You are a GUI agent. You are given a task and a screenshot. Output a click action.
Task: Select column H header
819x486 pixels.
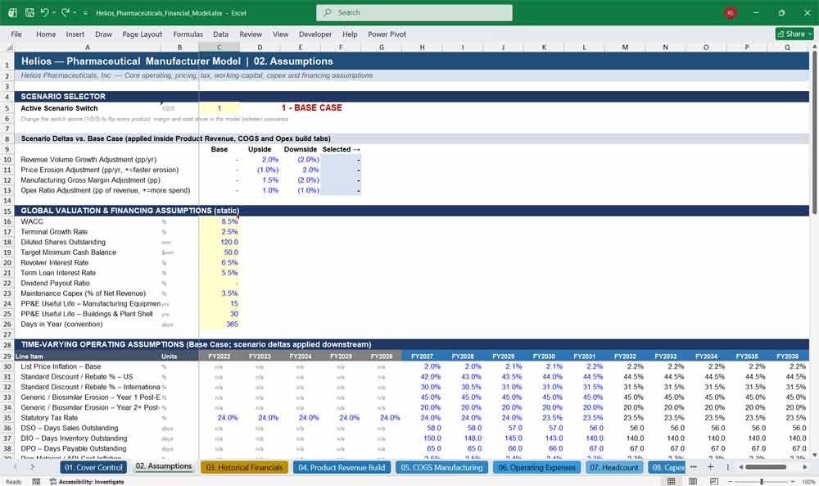click(x=422, y=47)
